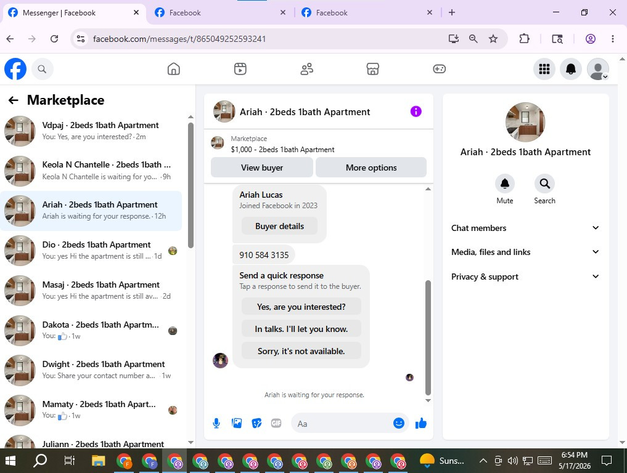Open Masaj 2beds 1bath conversation
This screenshot has width=627, height=473.
(x=91, y=291)
